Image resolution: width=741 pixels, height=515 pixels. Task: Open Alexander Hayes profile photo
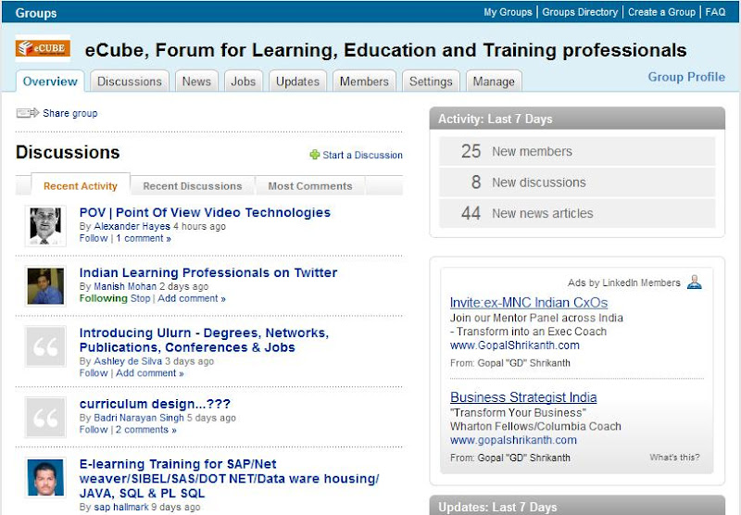[45, 226]
